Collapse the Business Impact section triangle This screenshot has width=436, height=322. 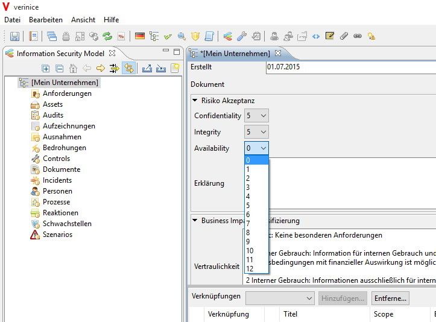[195, 221]
